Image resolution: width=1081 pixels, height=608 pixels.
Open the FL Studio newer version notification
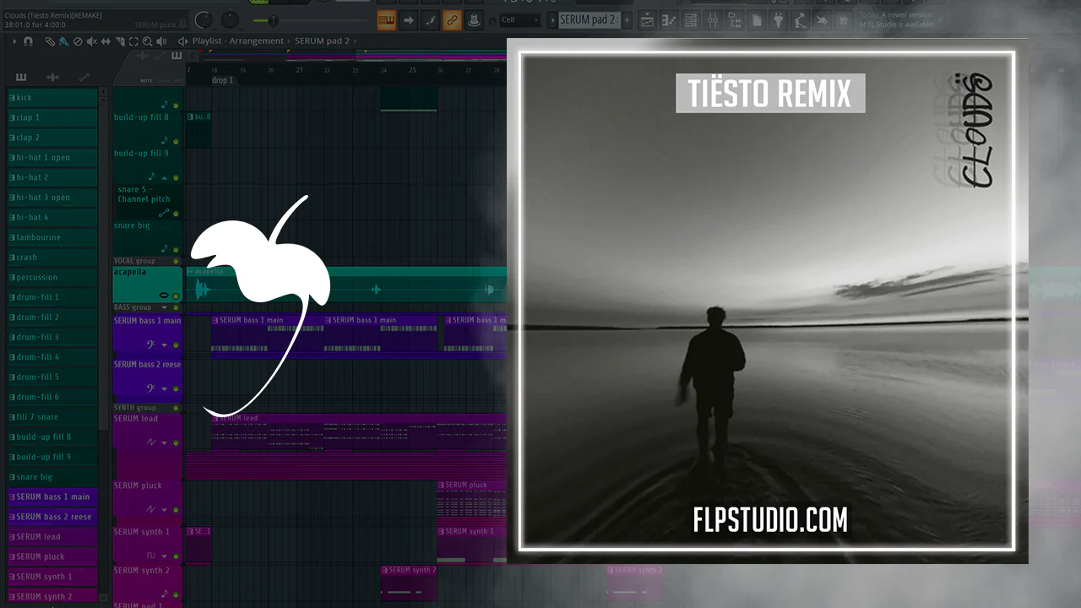click(897, 19)
